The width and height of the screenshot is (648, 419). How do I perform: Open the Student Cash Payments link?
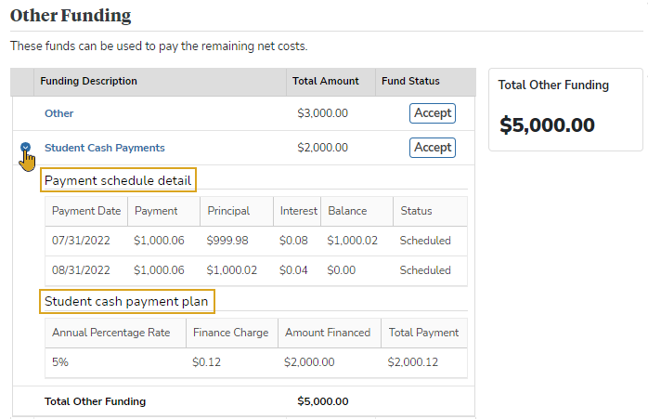click(105, 148)
